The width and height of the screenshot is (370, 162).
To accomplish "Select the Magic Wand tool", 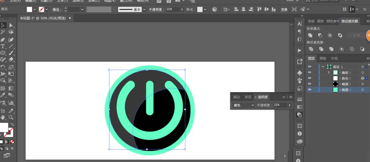I will [3, 32].
